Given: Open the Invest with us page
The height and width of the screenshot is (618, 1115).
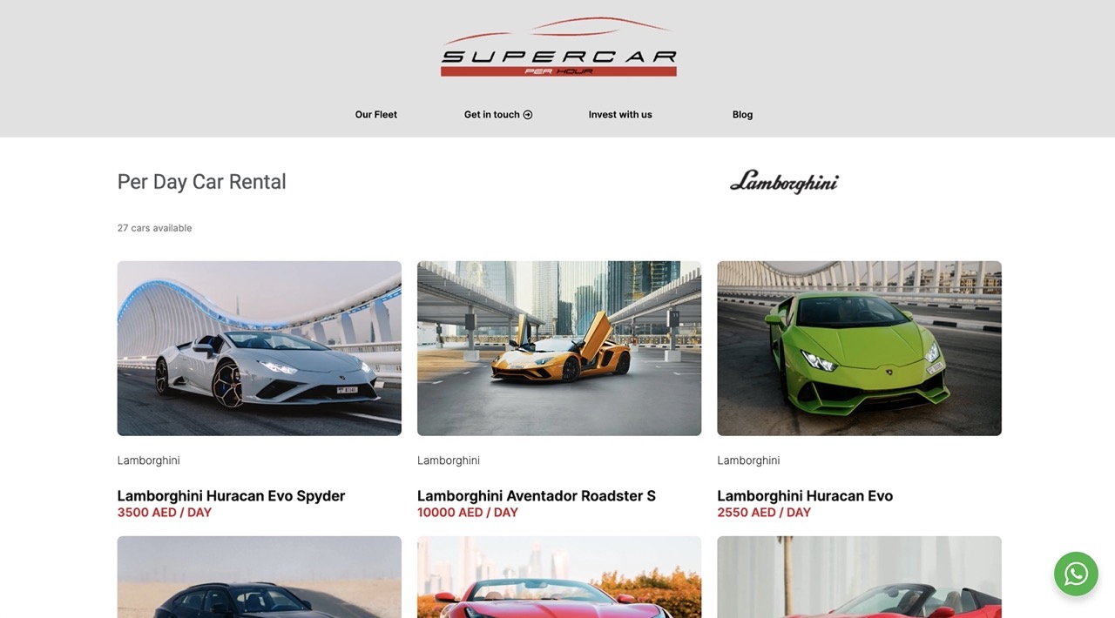Looking at the screenshot, I should coord(620,115).
